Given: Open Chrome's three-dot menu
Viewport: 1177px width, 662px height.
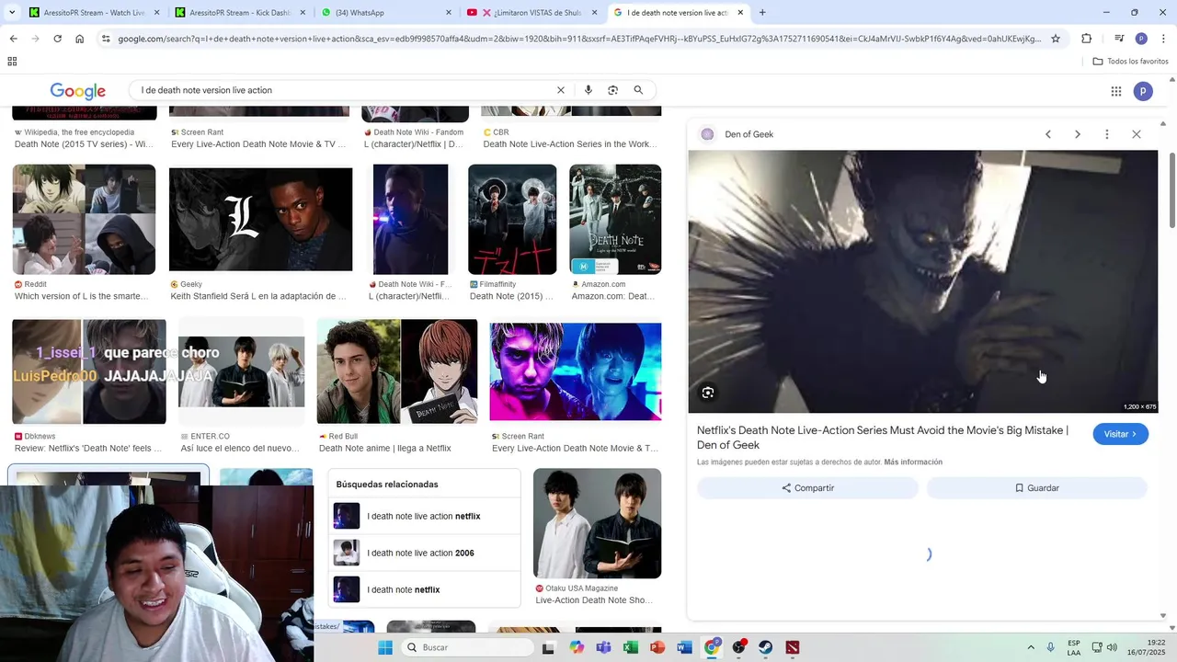Looking at the screenshot, I should [x=1164, y=39].
